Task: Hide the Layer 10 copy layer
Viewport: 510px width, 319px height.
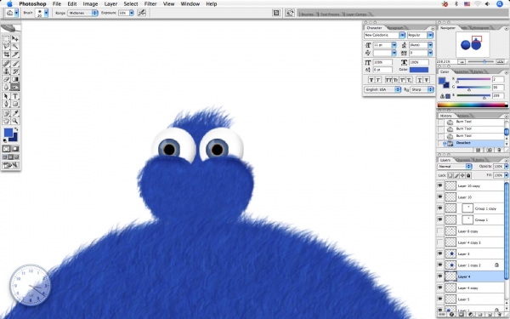Action: pos(440,185)
